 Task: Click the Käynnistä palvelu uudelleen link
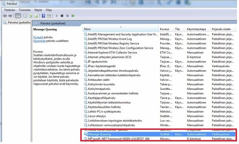39,41
